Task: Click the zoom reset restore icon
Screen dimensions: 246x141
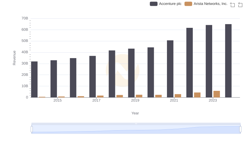Action: click(240, 5)
